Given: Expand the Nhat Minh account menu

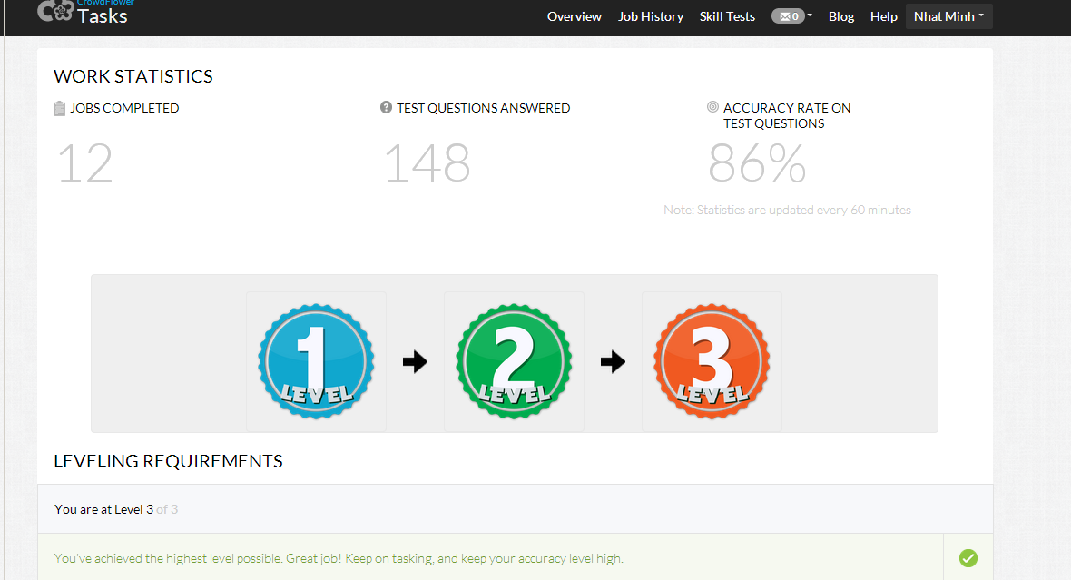Looking at the screenshot, I should pos(948,16).
